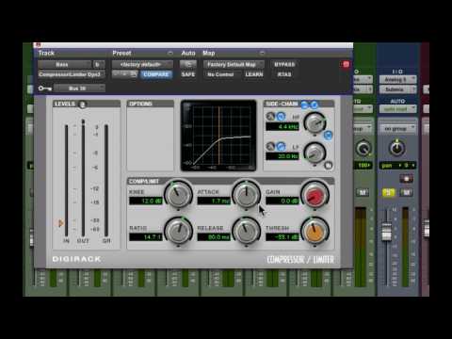Click the RELEASE value field 80.0 ms
Image resolution: width=452 pixels, height=339 pixels.
tap(214, 237)
